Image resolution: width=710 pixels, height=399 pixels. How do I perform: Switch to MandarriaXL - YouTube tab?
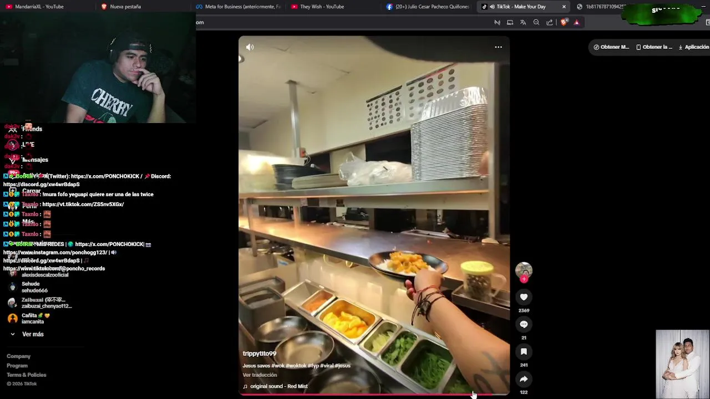47,7
